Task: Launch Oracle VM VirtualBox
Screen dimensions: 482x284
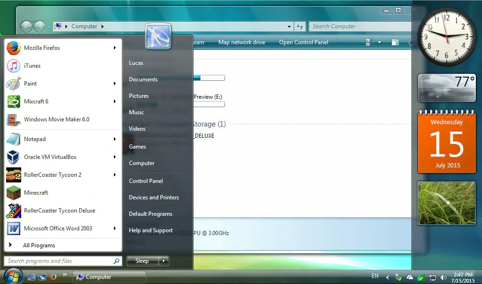Action: tap(63, 157)
